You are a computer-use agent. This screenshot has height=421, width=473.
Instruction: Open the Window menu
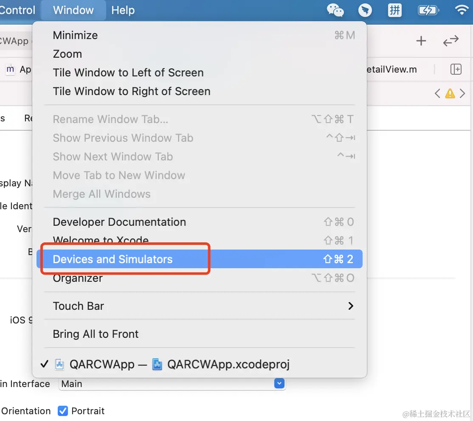click(73, 10)
